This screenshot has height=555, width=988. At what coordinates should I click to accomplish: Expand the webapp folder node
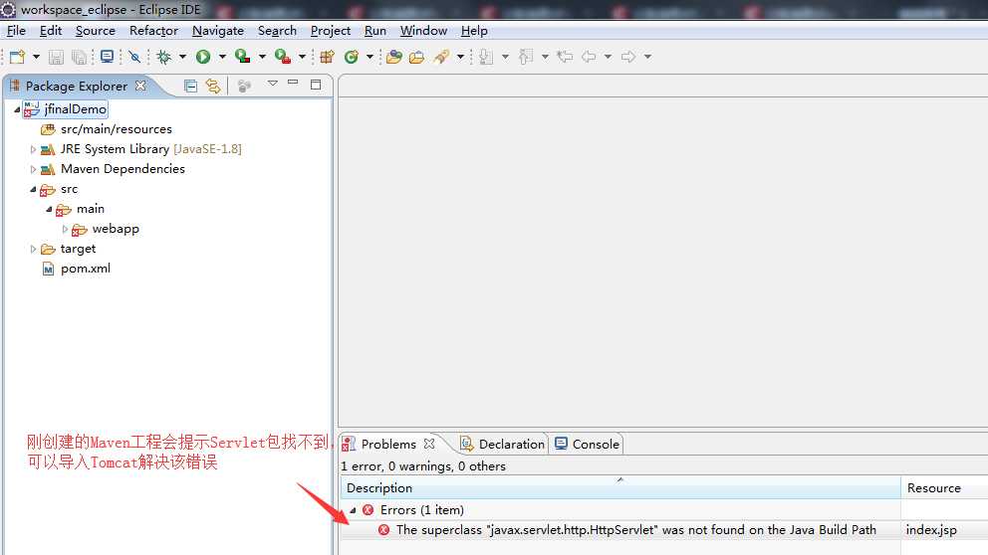pyautogui.click(x=65, y=229)
